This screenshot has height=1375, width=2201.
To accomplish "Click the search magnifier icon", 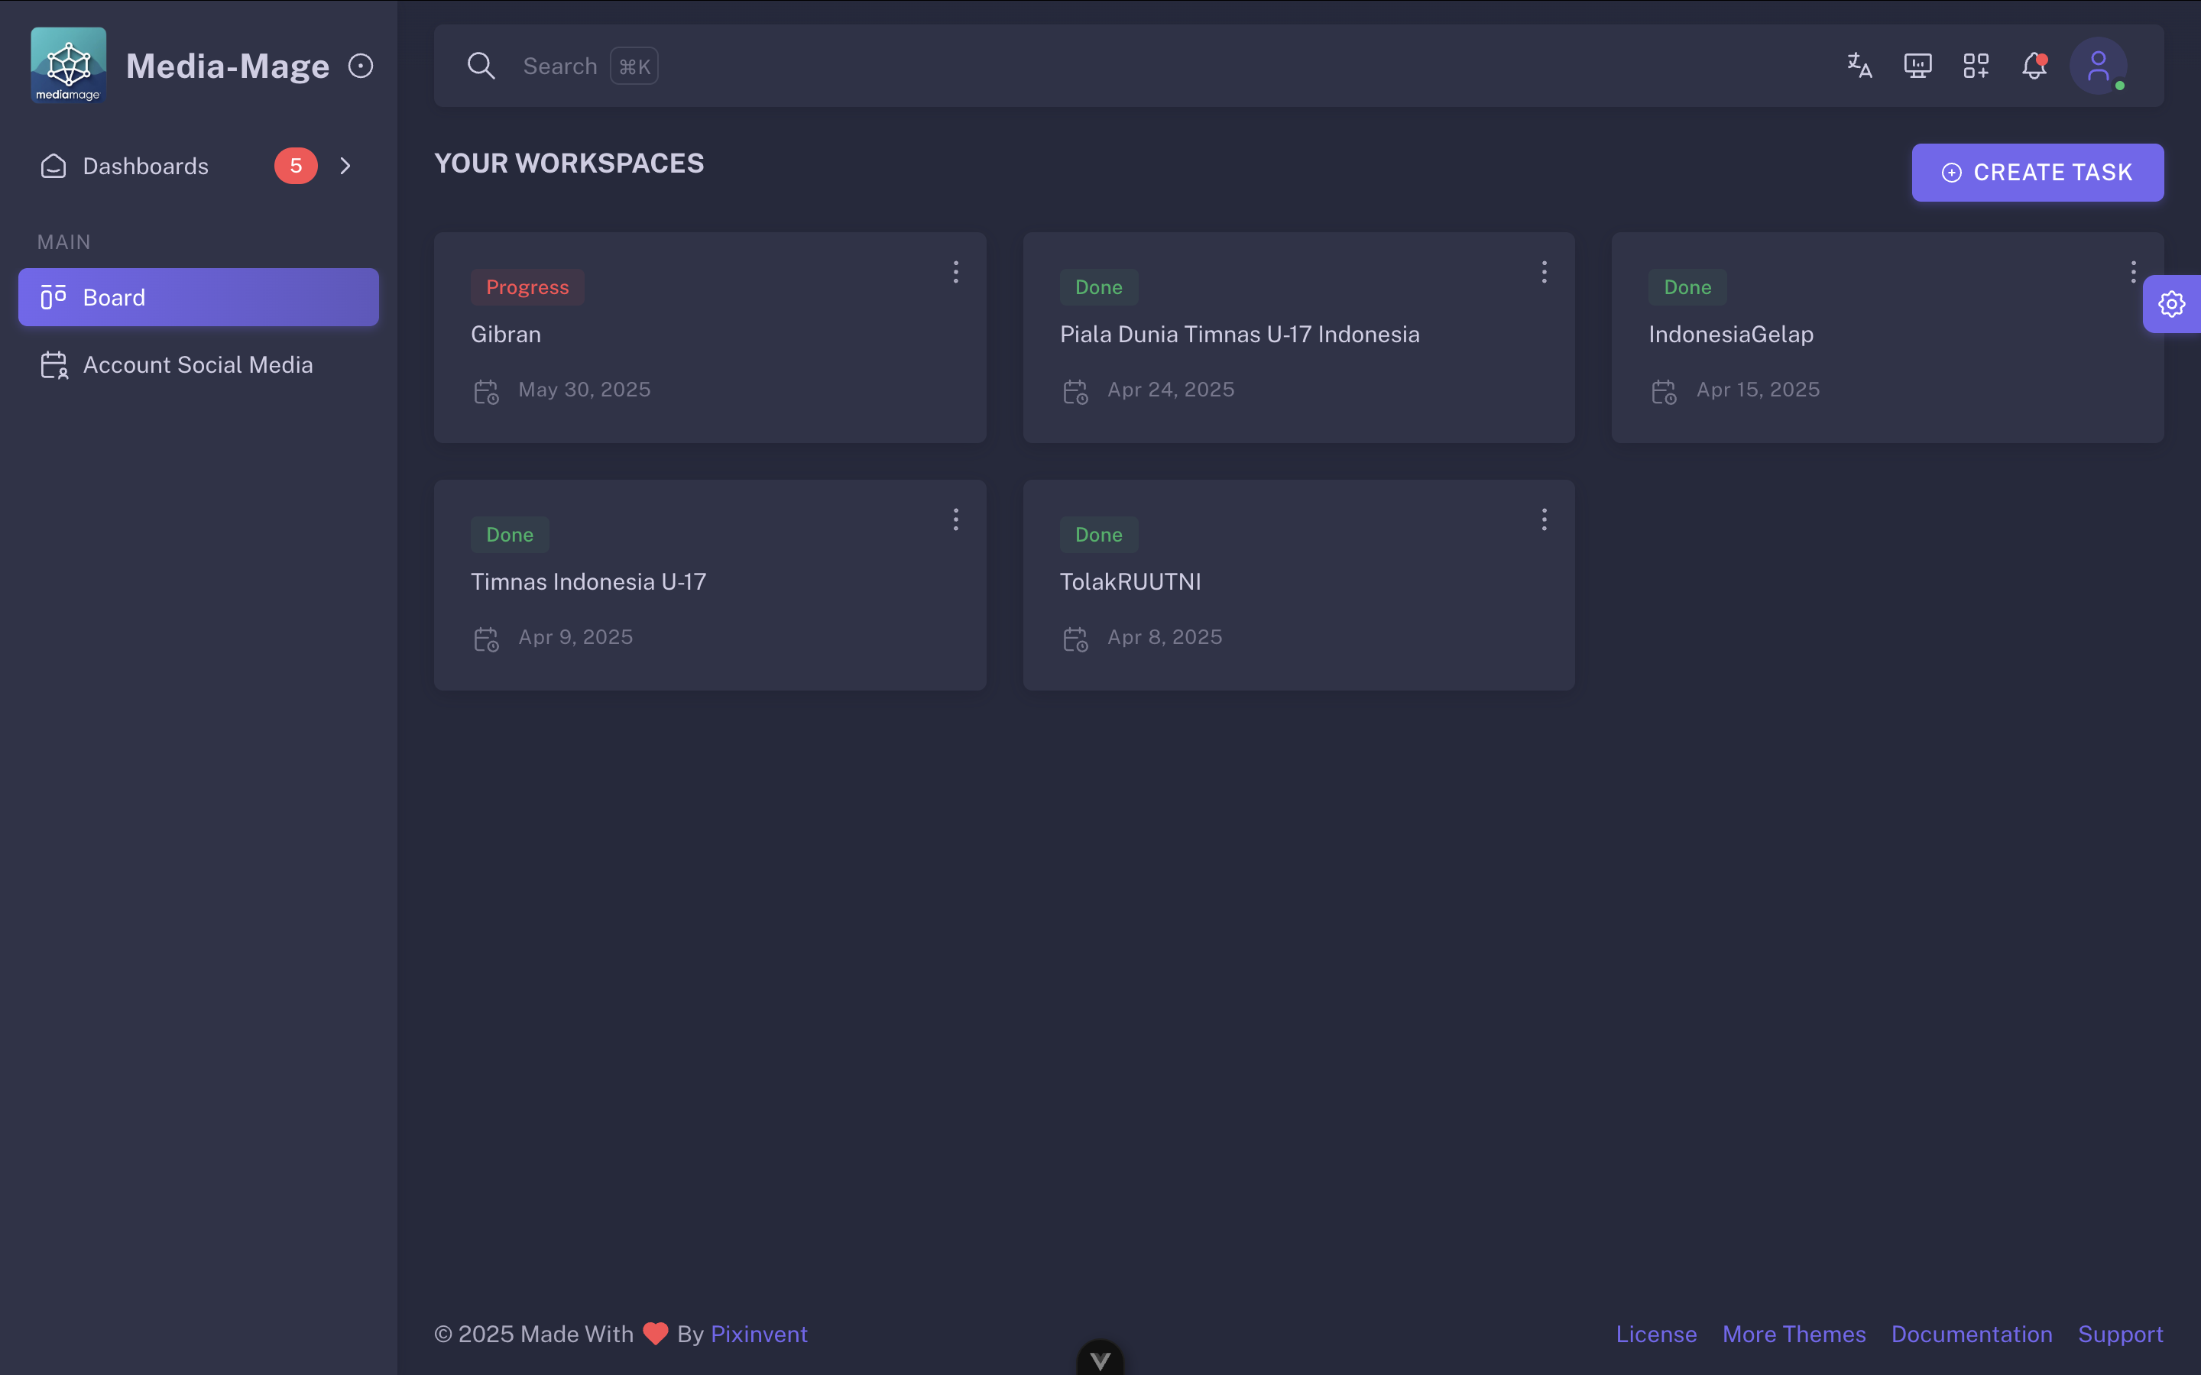I will pos(481,66).
